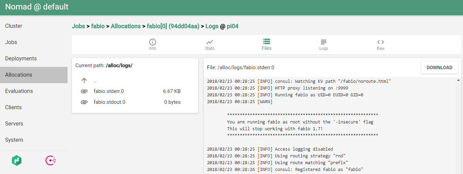Click the 'File: /alloc/logs/fabio.stderr.0' label
This screenshot has width=463, height=174.
pyautogui.click(x=241, y=67)
